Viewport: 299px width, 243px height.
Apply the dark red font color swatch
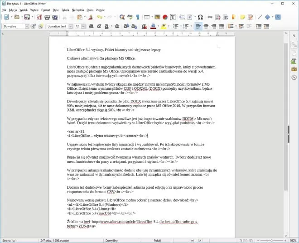(153, 26)
